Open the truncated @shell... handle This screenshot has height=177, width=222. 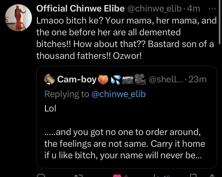tap(166, 79)
